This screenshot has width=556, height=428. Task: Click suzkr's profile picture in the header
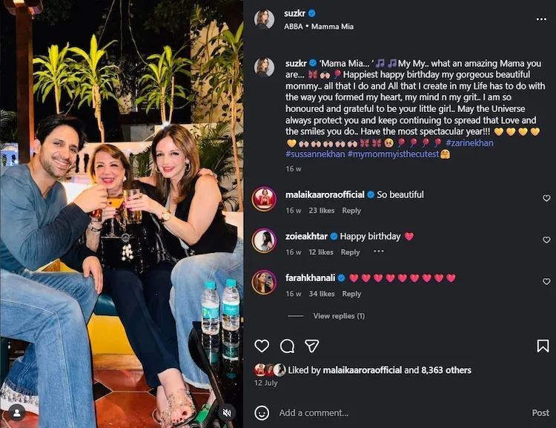click(264, 19)
